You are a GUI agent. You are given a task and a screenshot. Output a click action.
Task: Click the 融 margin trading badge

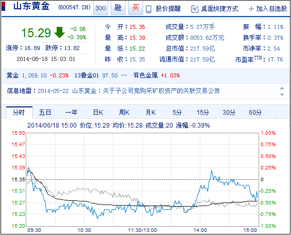[118, 8]
